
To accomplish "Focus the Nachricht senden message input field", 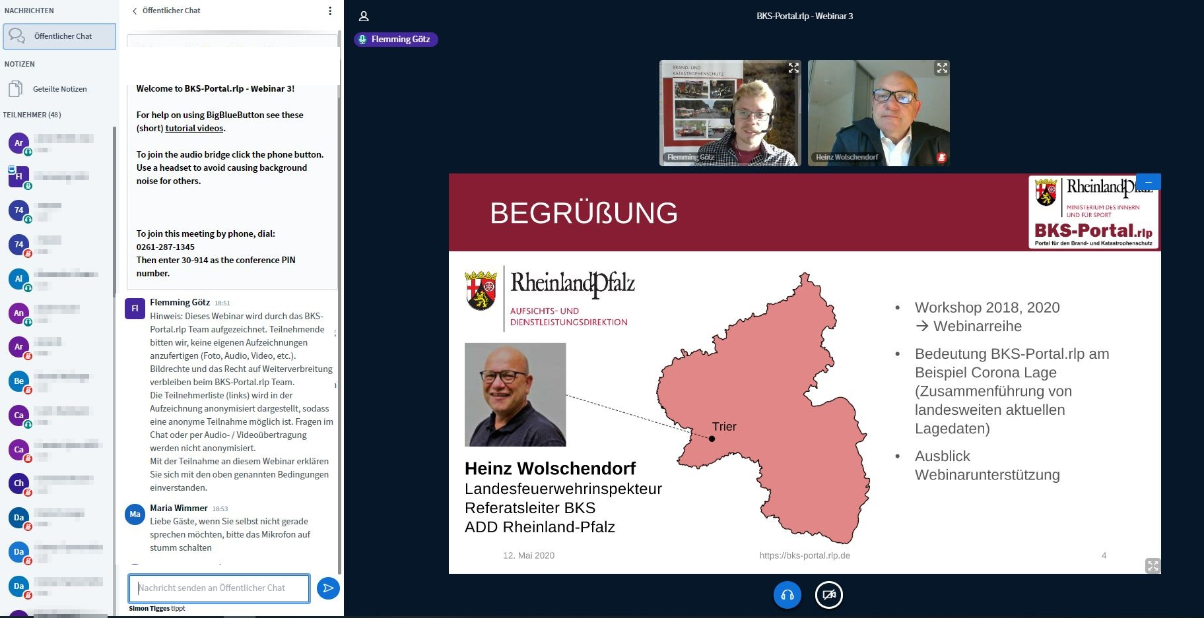I will [x=219, y=588].
